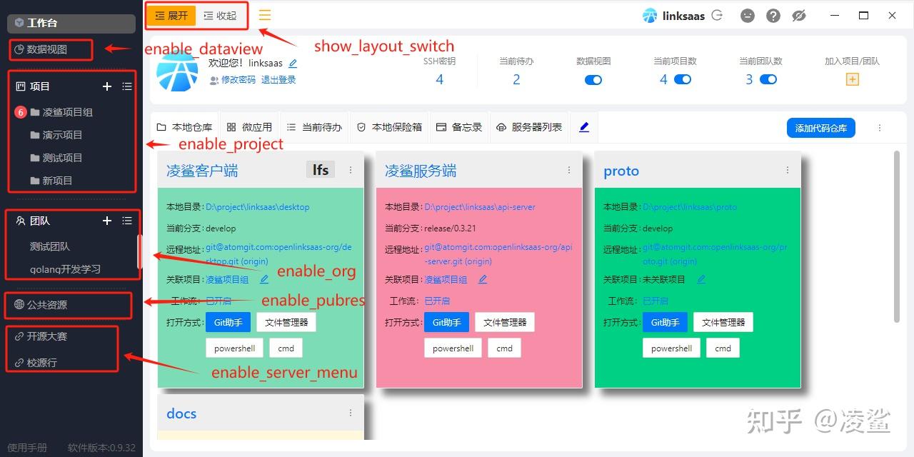Open the help question mark icon

pos(773,15)
